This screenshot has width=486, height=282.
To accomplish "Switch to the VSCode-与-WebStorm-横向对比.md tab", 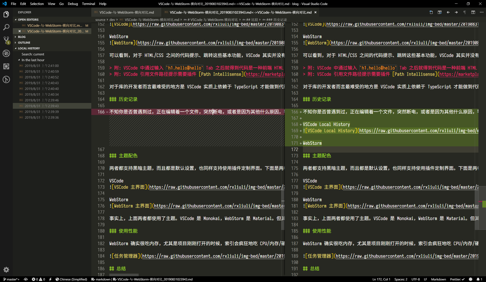I will click(127, 12).
